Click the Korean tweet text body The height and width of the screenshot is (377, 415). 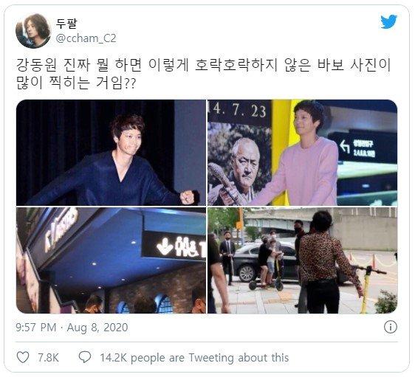point(203,74)
